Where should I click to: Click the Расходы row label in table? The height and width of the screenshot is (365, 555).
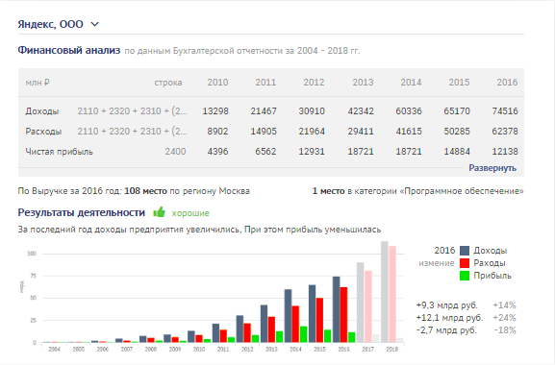click(x=43, y=132)
